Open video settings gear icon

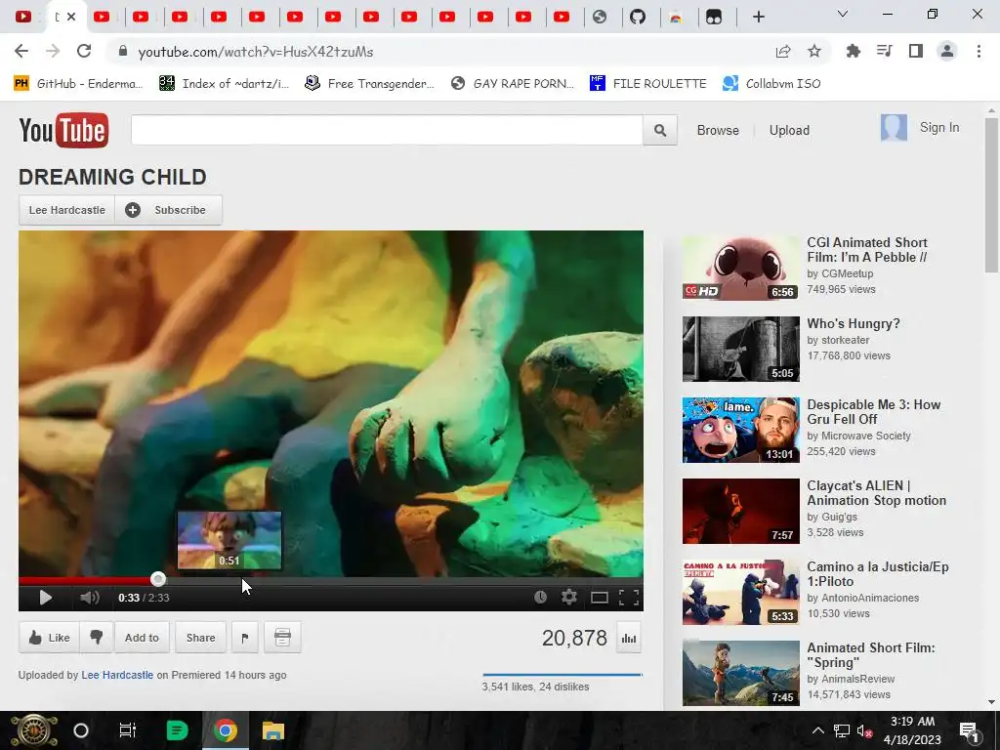(x=569, y=597)
